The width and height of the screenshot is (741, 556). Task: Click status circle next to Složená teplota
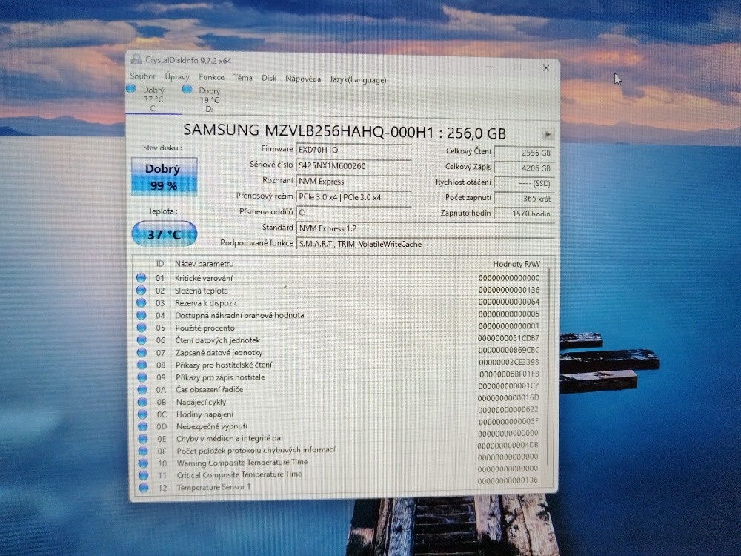(141, 291)
